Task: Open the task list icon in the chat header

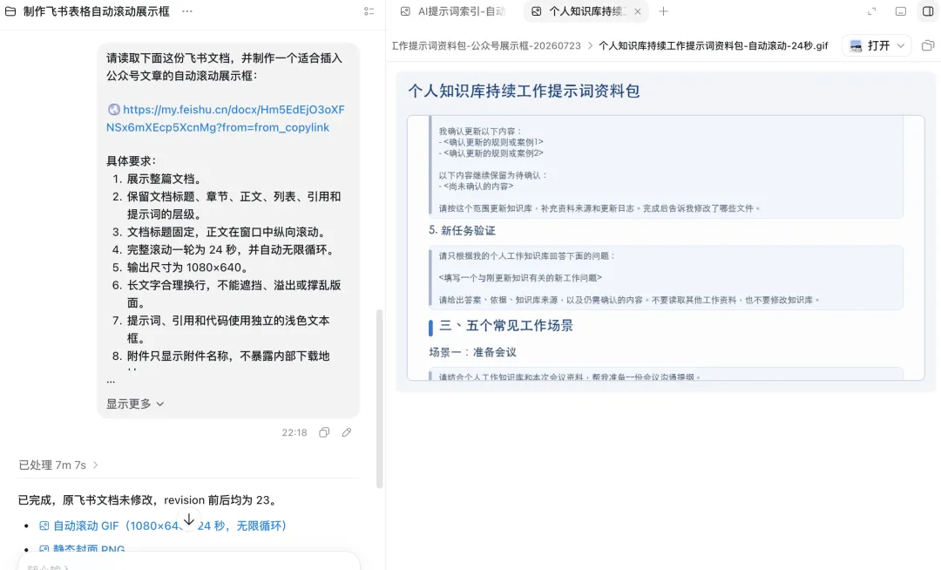Action: click(369, 11)
